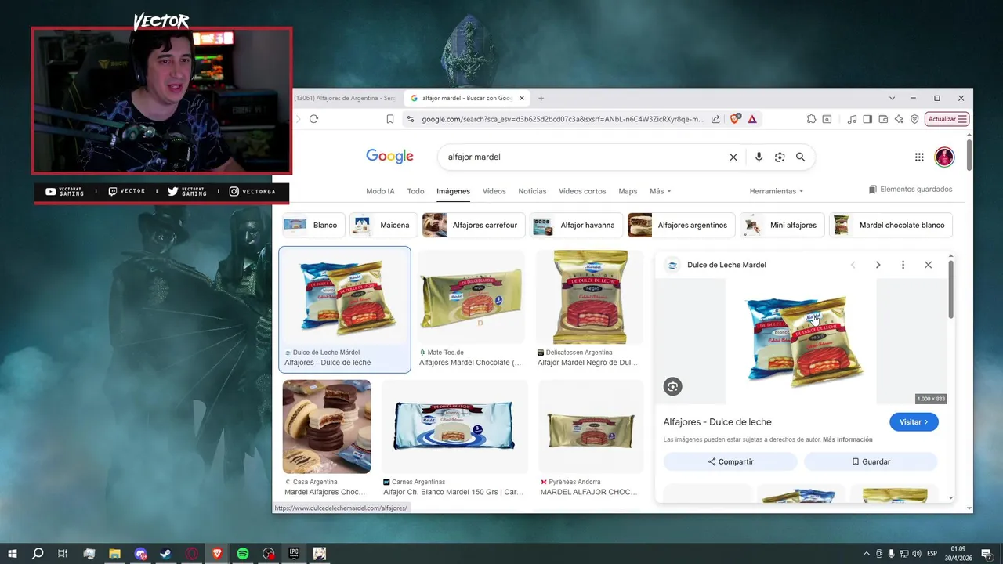Open Más información copyright link
The image size is (1003, 564).
[848, 439]
